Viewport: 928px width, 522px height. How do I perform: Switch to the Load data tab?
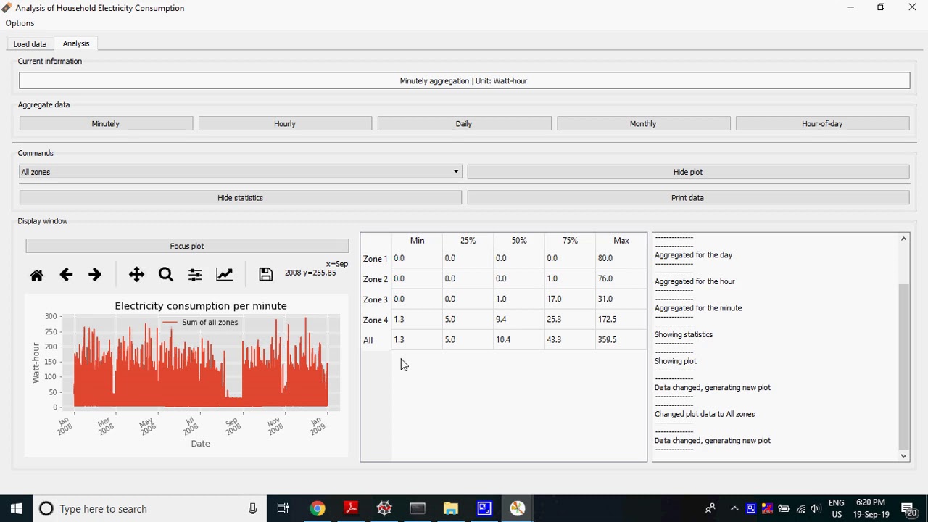30,44
